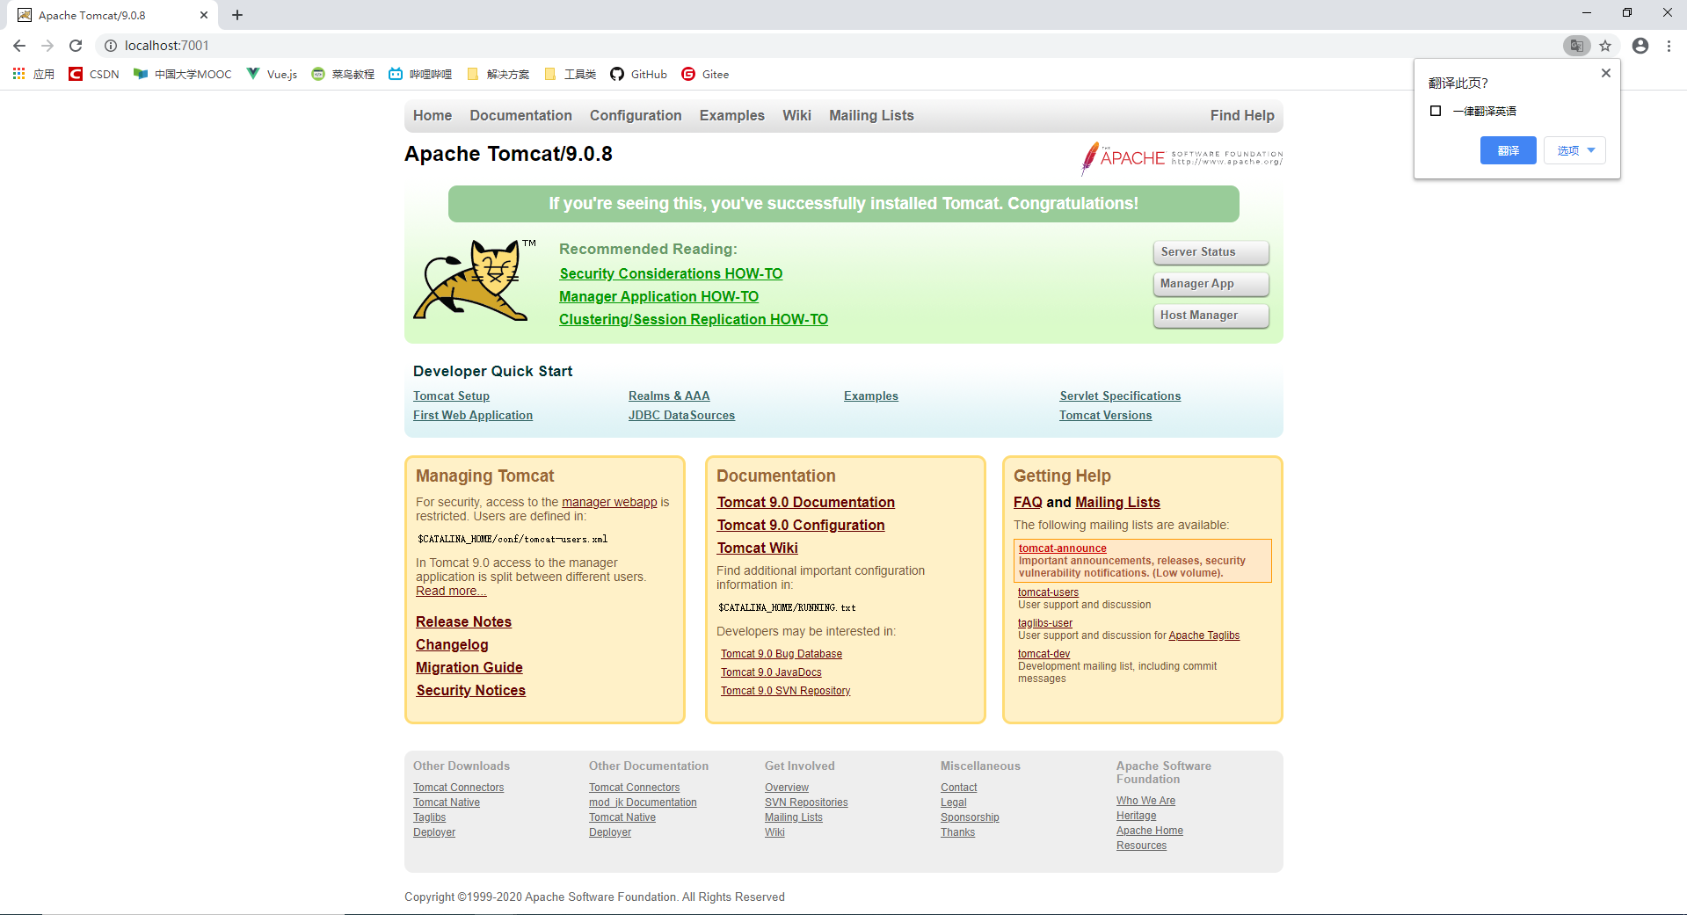
Task: Open the translate page icon in address bar
Action: (x=1577, y=46)
